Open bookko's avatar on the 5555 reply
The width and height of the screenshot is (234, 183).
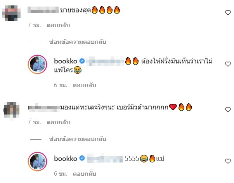click(x=38, y=161)
